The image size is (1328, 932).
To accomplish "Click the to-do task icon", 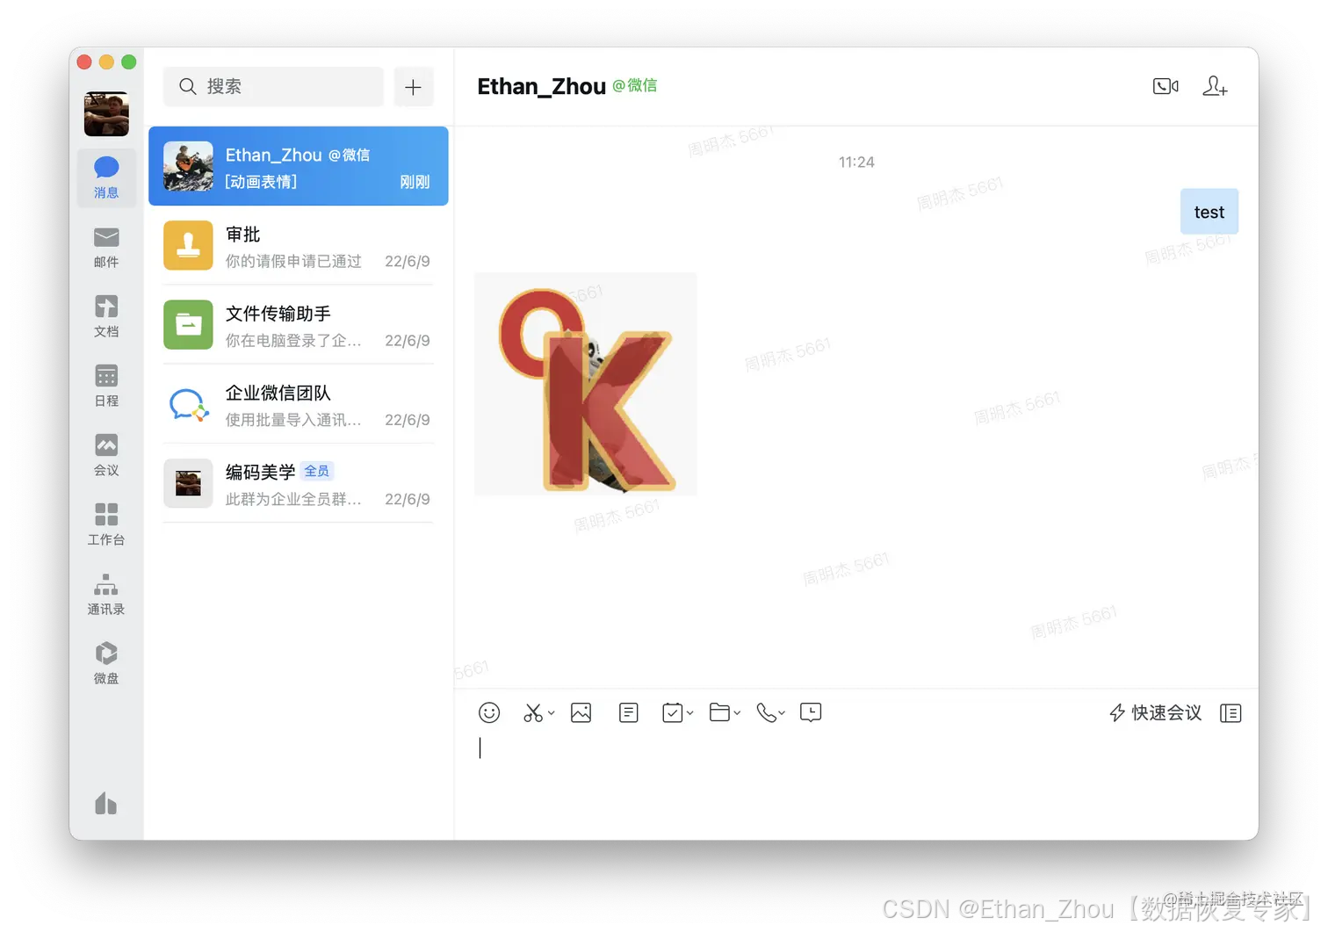I will click(672, 712).
